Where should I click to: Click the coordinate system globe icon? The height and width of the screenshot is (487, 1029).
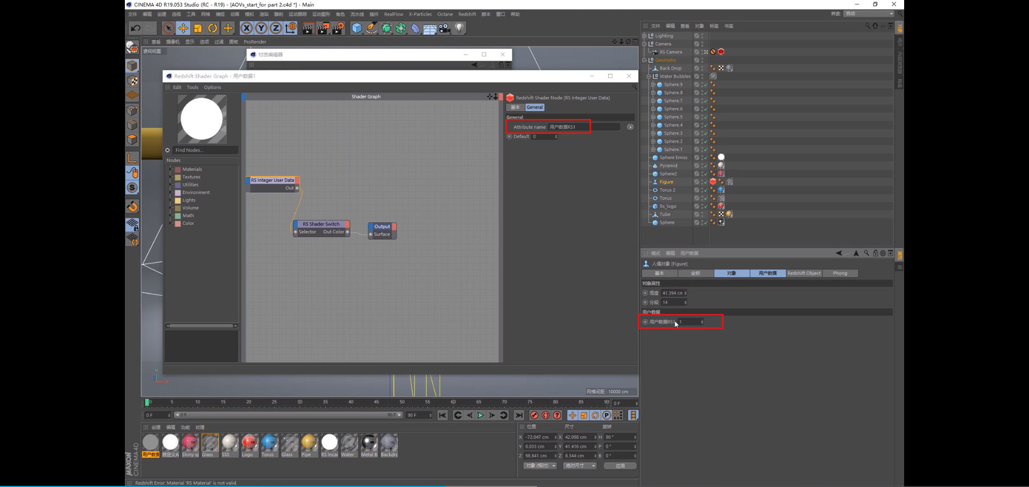291,28
